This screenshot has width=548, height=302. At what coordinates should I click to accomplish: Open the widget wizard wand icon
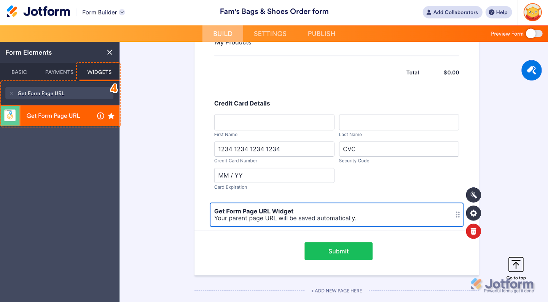pos(473,195)
